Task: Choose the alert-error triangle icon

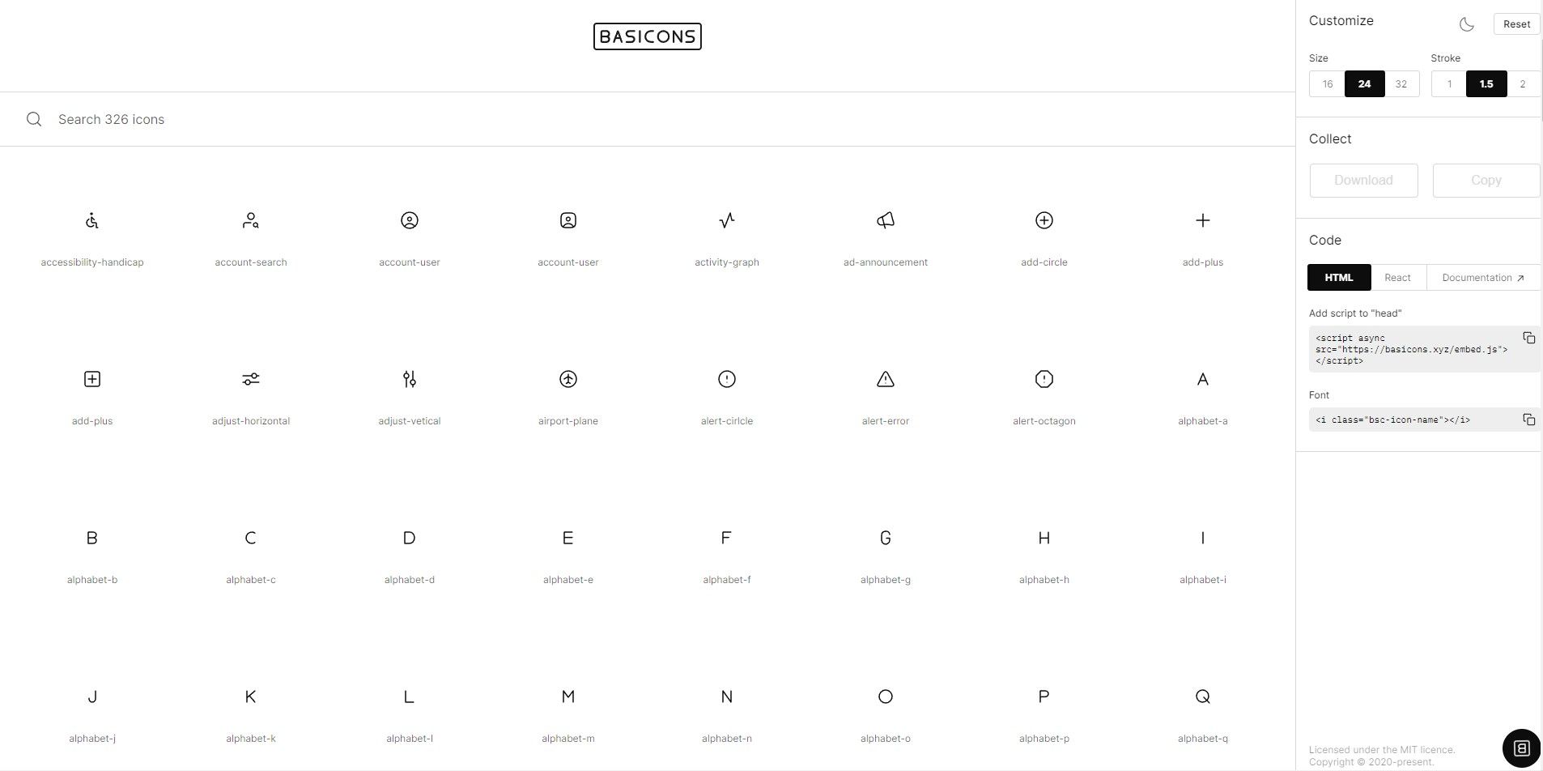Action: click(886, 379)
